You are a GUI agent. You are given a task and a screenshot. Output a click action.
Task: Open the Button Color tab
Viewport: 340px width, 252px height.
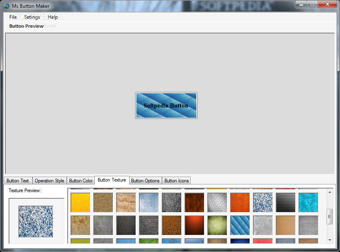81,181
